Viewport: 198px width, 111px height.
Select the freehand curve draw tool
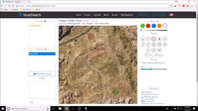[143, 44]
